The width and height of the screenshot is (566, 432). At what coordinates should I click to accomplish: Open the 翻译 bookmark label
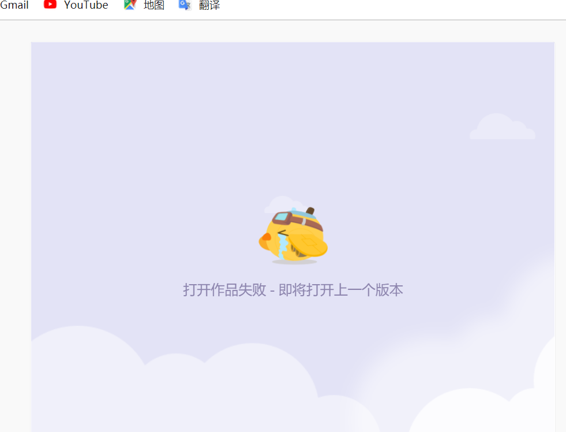(x=209, y=5)
